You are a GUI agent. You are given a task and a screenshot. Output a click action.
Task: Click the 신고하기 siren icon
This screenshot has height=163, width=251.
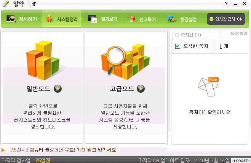click(x=132, y=18)
